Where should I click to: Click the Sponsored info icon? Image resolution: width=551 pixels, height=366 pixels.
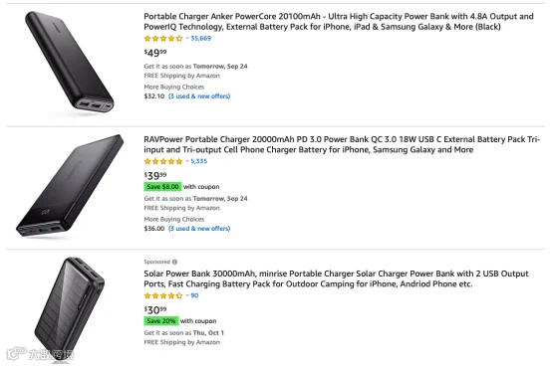click(x=175, y=262)
